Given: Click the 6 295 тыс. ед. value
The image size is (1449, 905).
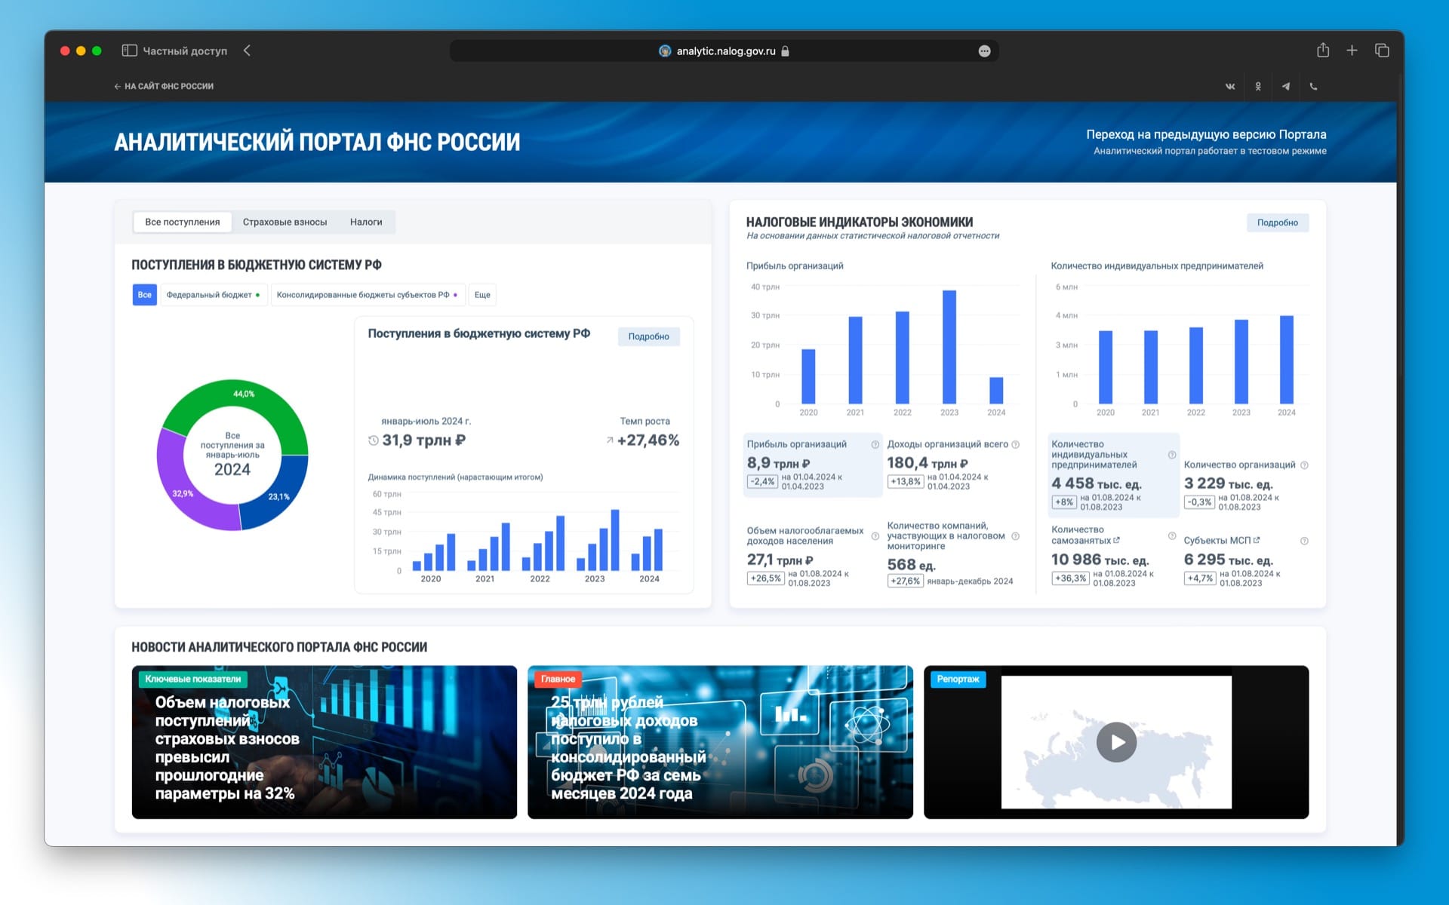Looking at the screenshot, I should coord(1228,560).
